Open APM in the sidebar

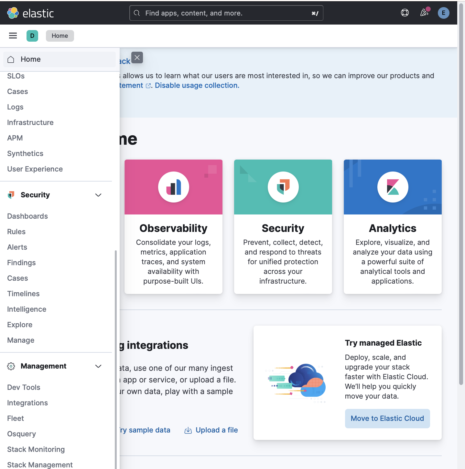coord(15,138)
